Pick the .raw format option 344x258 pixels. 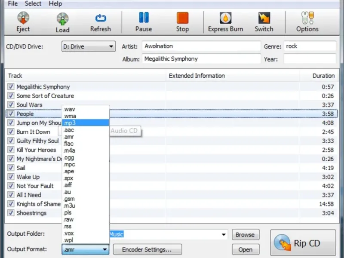(86, 219)
